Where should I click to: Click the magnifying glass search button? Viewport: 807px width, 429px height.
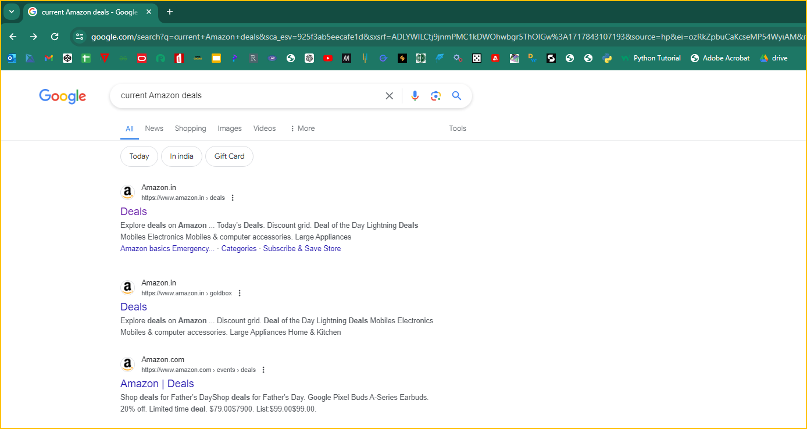point(456,96)
